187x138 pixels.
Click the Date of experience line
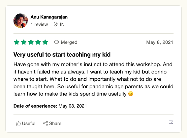(x=50, y=106)
